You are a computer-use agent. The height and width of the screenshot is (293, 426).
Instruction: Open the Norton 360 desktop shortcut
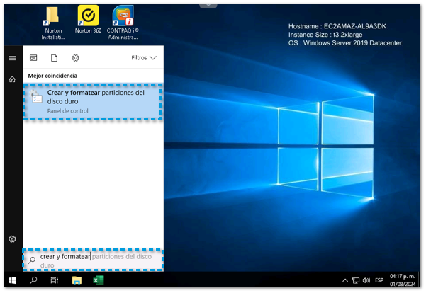coord(87,18)
